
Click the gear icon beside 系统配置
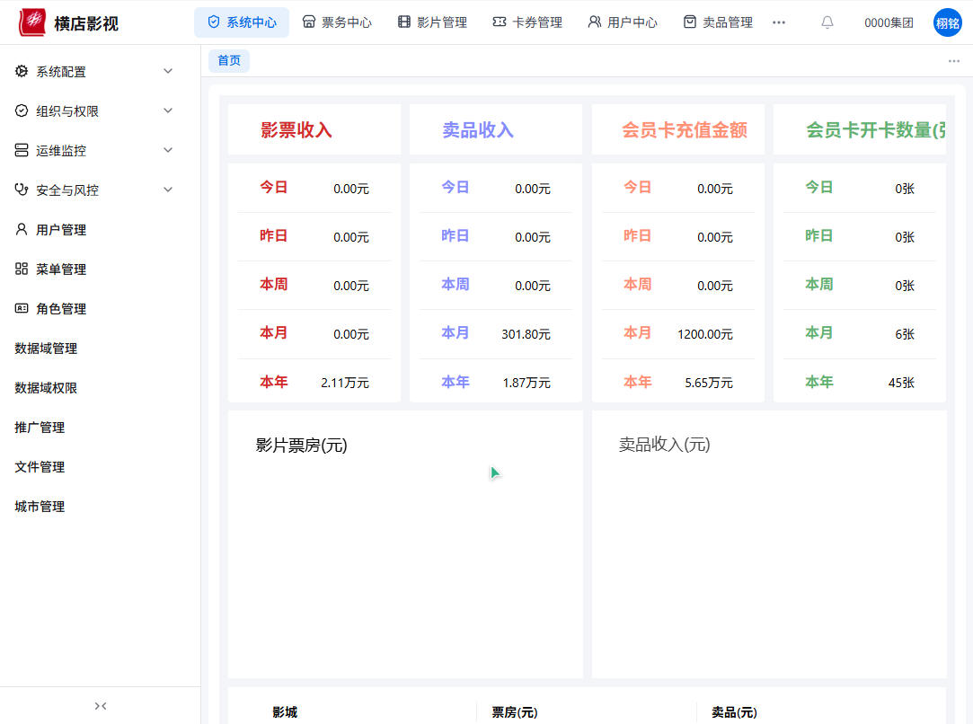[x=22, y=71]
